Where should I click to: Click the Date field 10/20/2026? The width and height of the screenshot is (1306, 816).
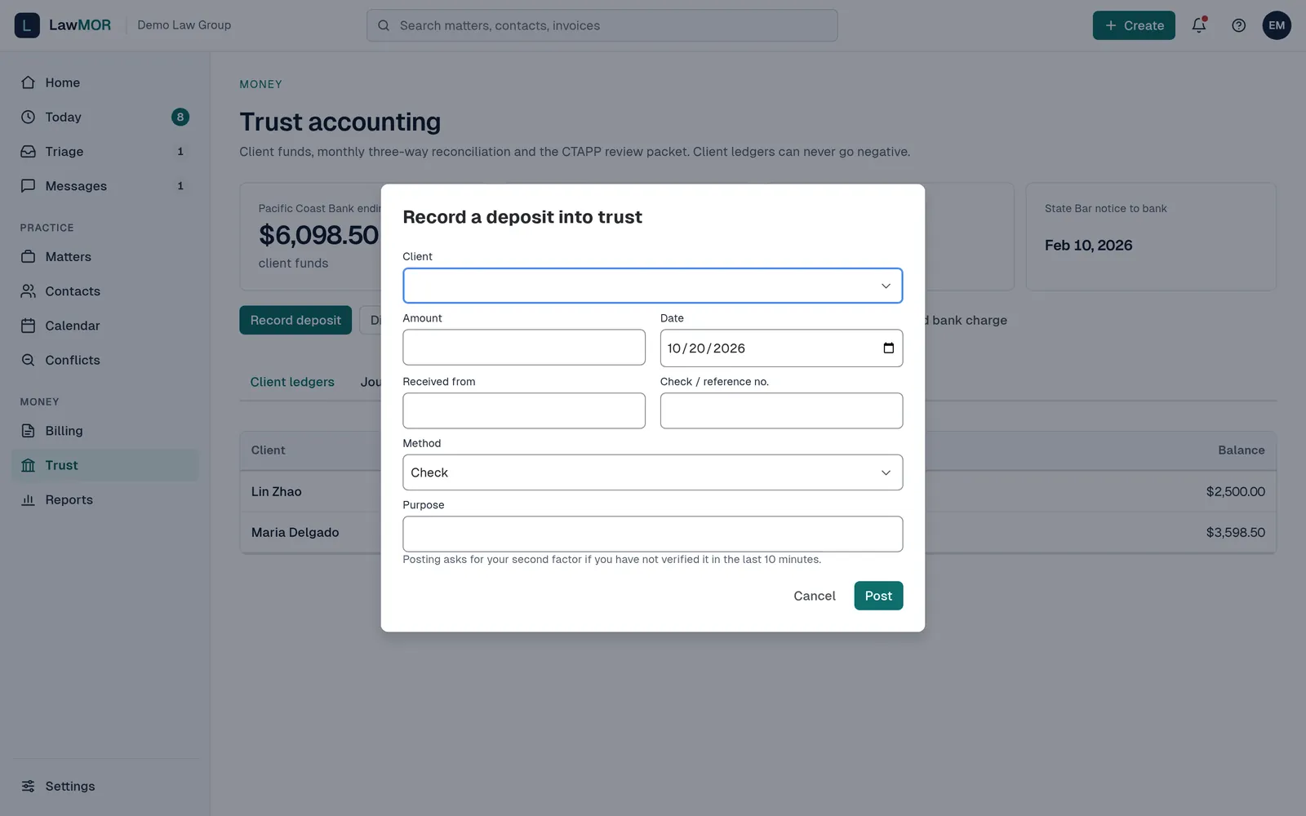(x=781, y=348)
